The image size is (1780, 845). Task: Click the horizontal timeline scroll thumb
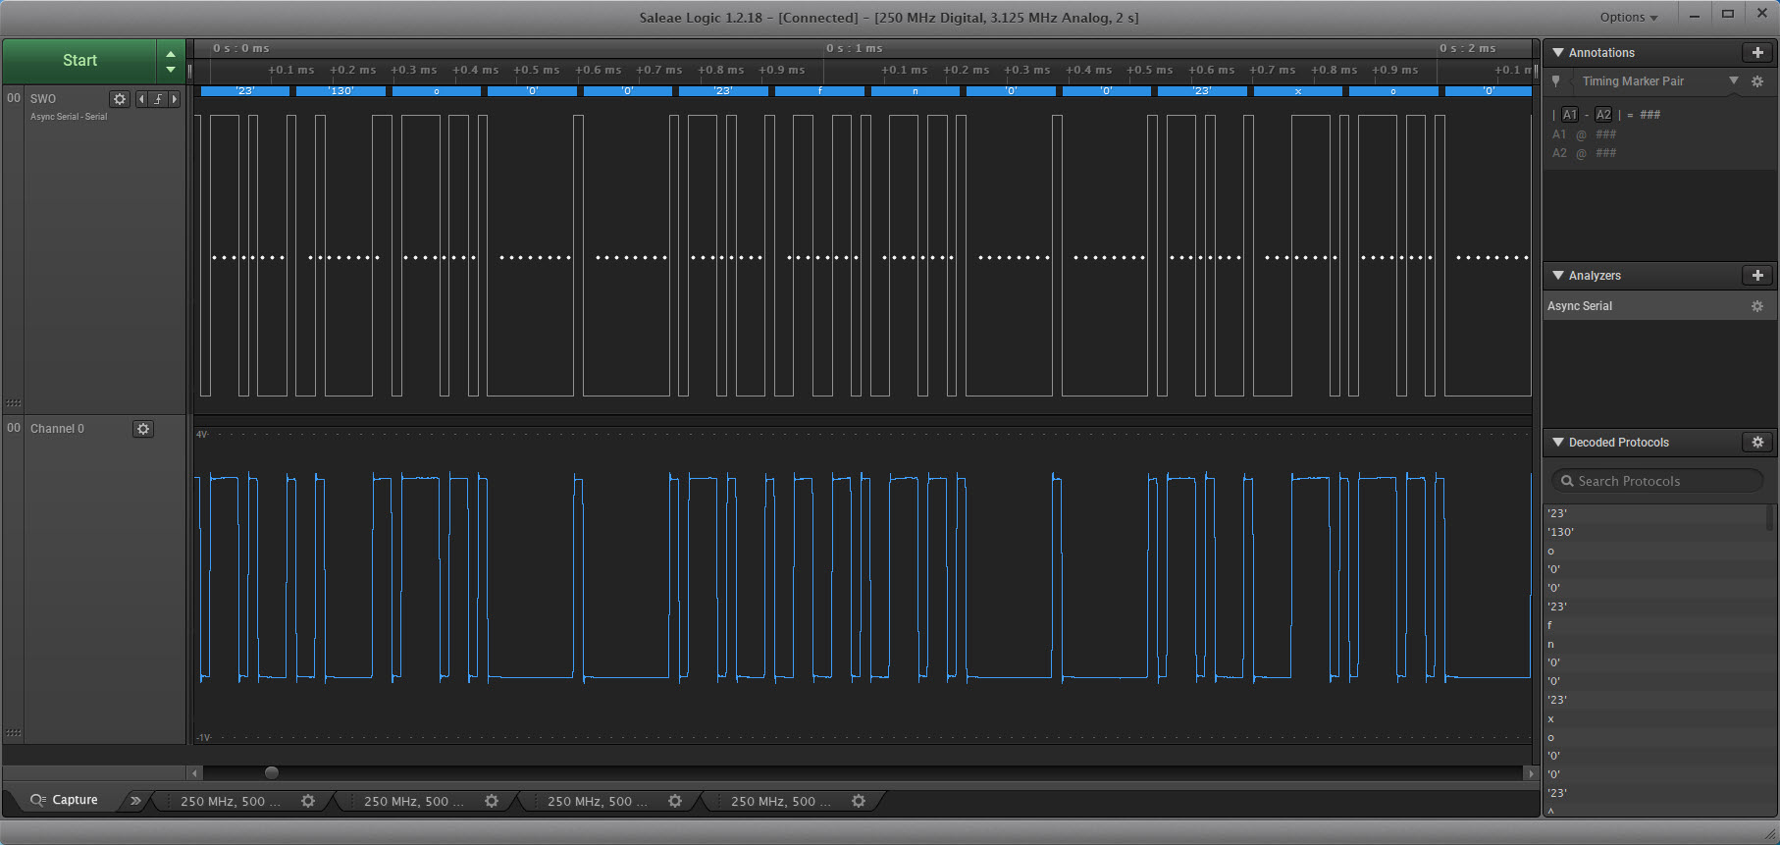pos(272,773)
